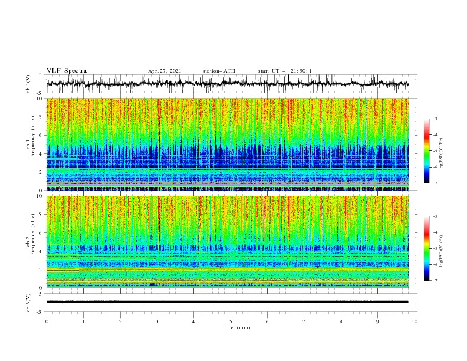Click the ch.2 'Frequency (kHz)' axis label

click(33, 235)
